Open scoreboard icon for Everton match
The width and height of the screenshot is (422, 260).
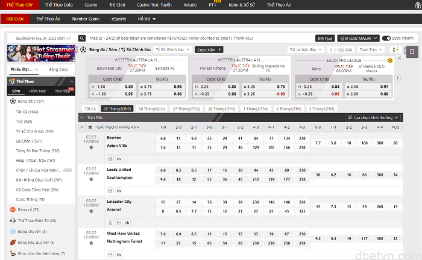pyautogui.click(x=110, y=159)
